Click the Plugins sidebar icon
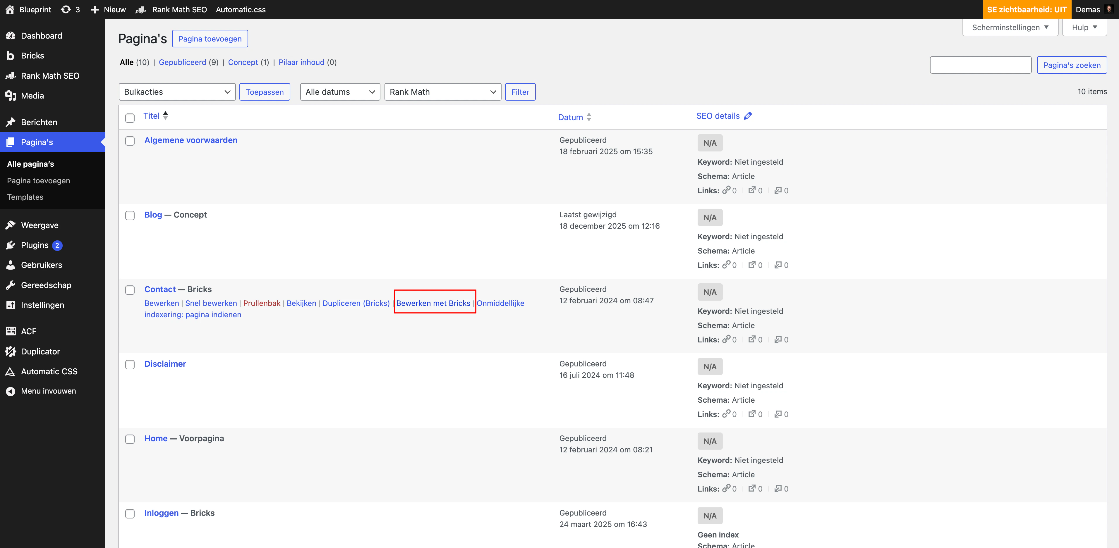The height and width of the screenshot is (548, 1119). 11,245
